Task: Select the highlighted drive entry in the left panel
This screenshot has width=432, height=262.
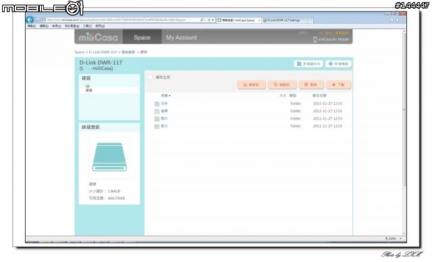Action: pyautogui.click(x=109, y=90)
